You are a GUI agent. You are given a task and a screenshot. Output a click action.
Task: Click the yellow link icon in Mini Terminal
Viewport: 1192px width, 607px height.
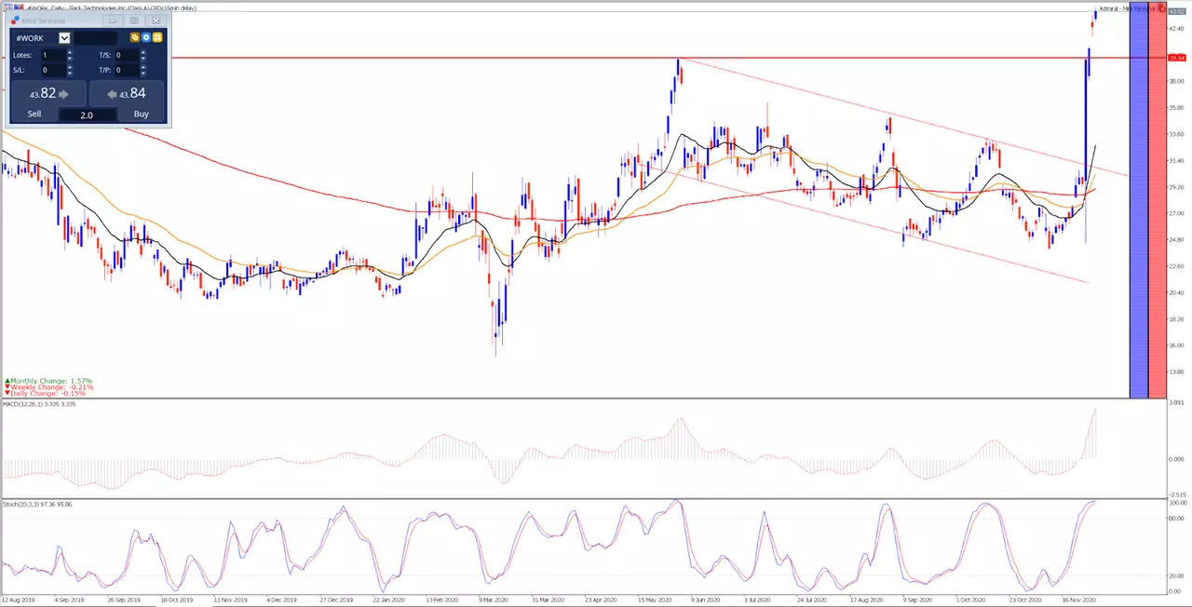[135, 37]
